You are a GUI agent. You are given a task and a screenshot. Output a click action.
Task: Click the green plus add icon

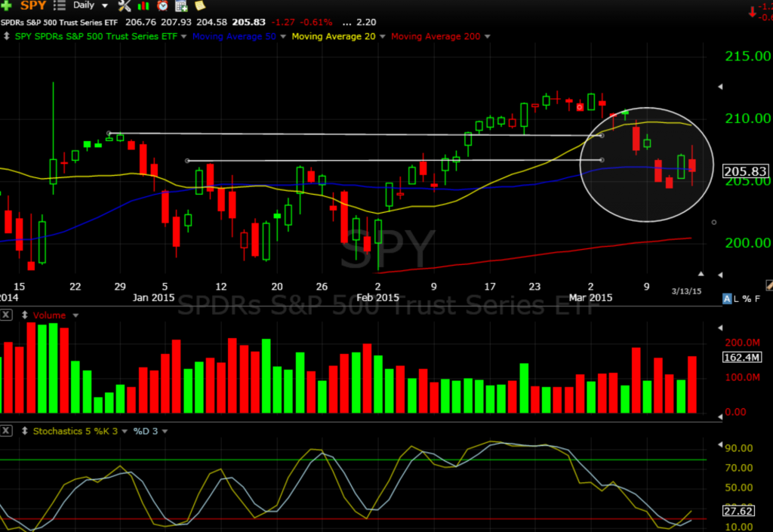(x=6, y=5)
